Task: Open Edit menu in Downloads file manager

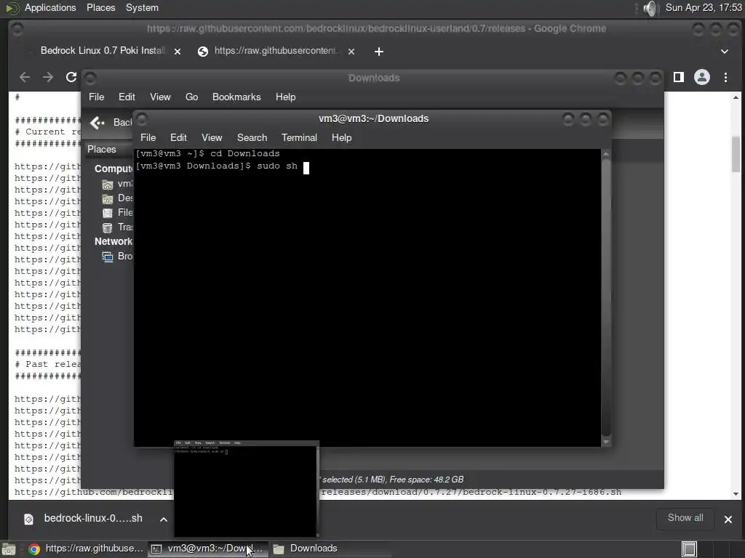Action: pos(127,97)
